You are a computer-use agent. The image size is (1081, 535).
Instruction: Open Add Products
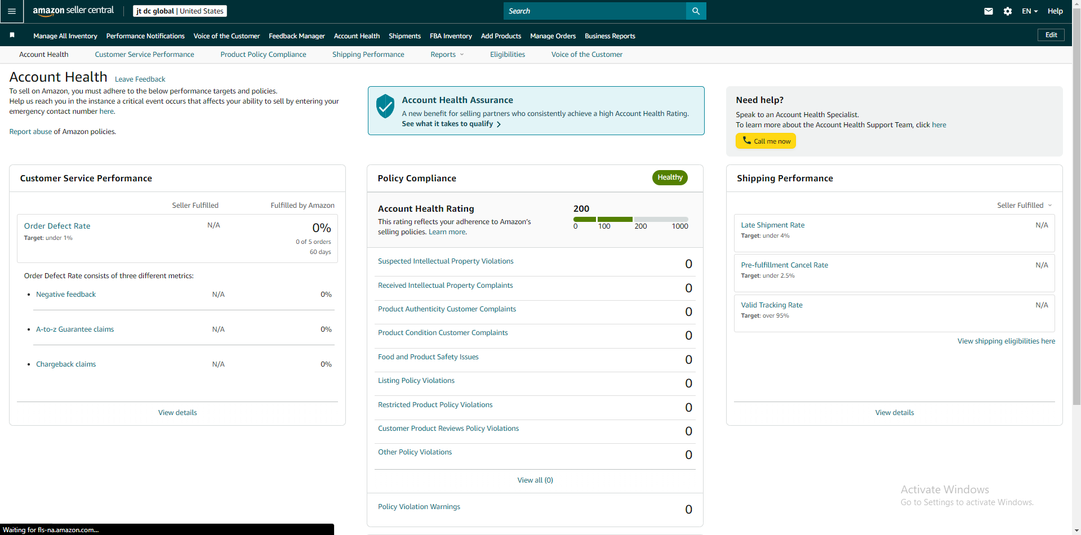pos(501,36)
